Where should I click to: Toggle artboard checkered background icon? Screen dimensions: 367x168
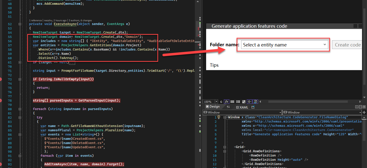244,102
